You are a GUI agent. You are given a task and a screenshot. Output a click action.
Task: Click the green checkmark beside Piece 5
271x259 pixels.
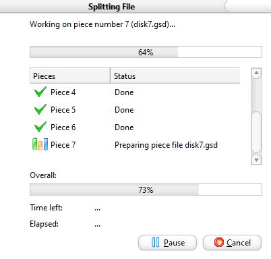click(40, 109)
